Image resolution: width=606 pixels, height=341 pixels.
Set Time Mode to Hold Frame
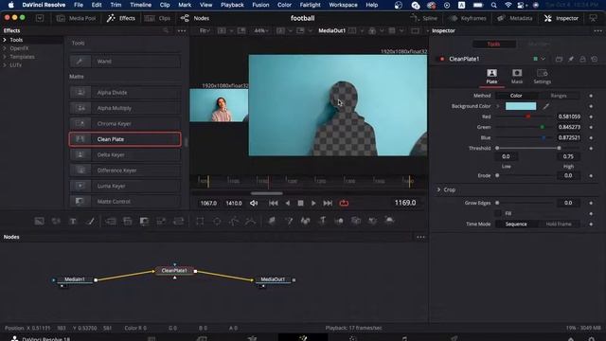coord(559,224)
